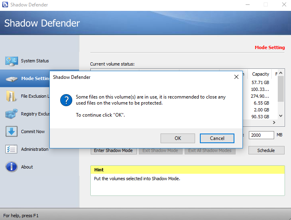The image size is (291, 220).
Task: Select the 100.33... capacity row
Action: (x=260, y=89)
